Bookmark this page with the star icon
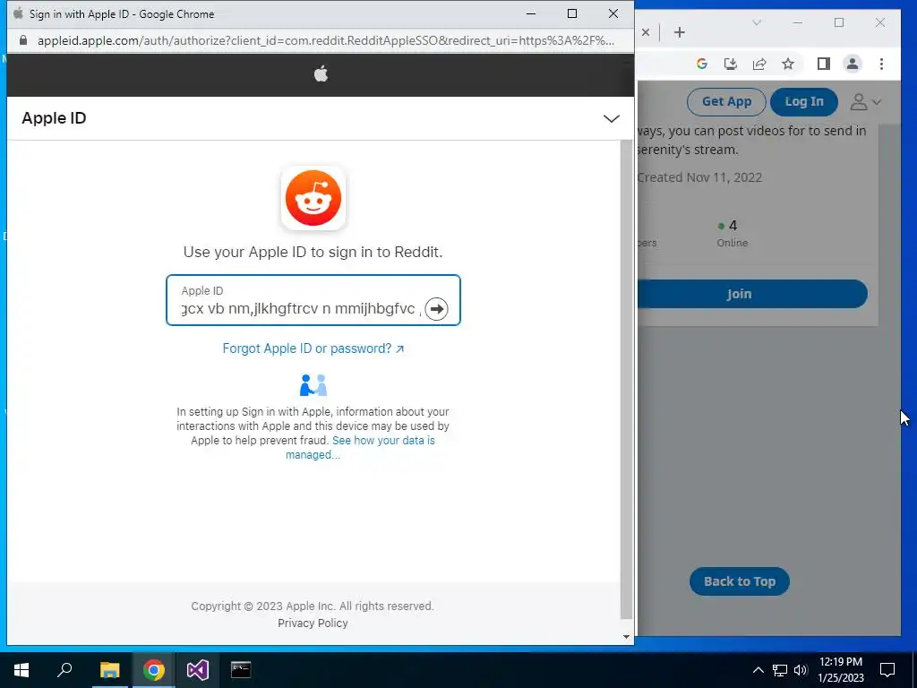The width and height of the screenshot is (917, 688). pos(788,64)
